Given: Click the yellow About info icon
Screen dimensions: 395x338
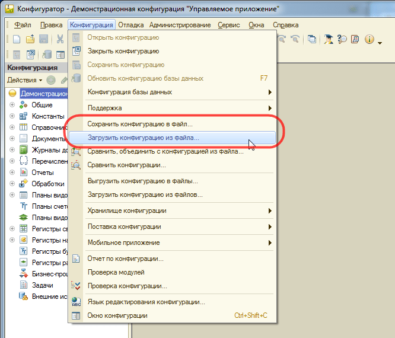Looking at the screenshot, I should click(369, 39).
